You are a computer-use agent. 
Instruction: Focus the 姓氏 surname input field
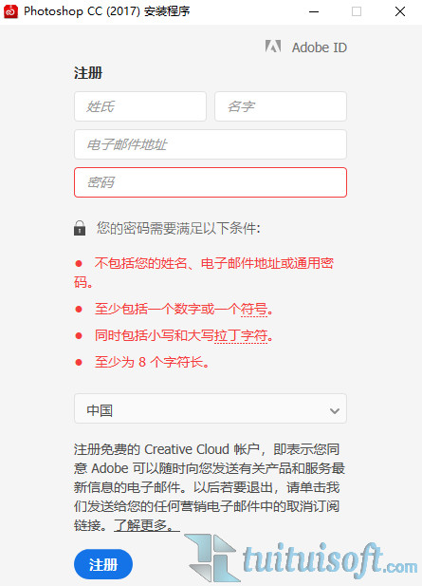pos(140,106)
